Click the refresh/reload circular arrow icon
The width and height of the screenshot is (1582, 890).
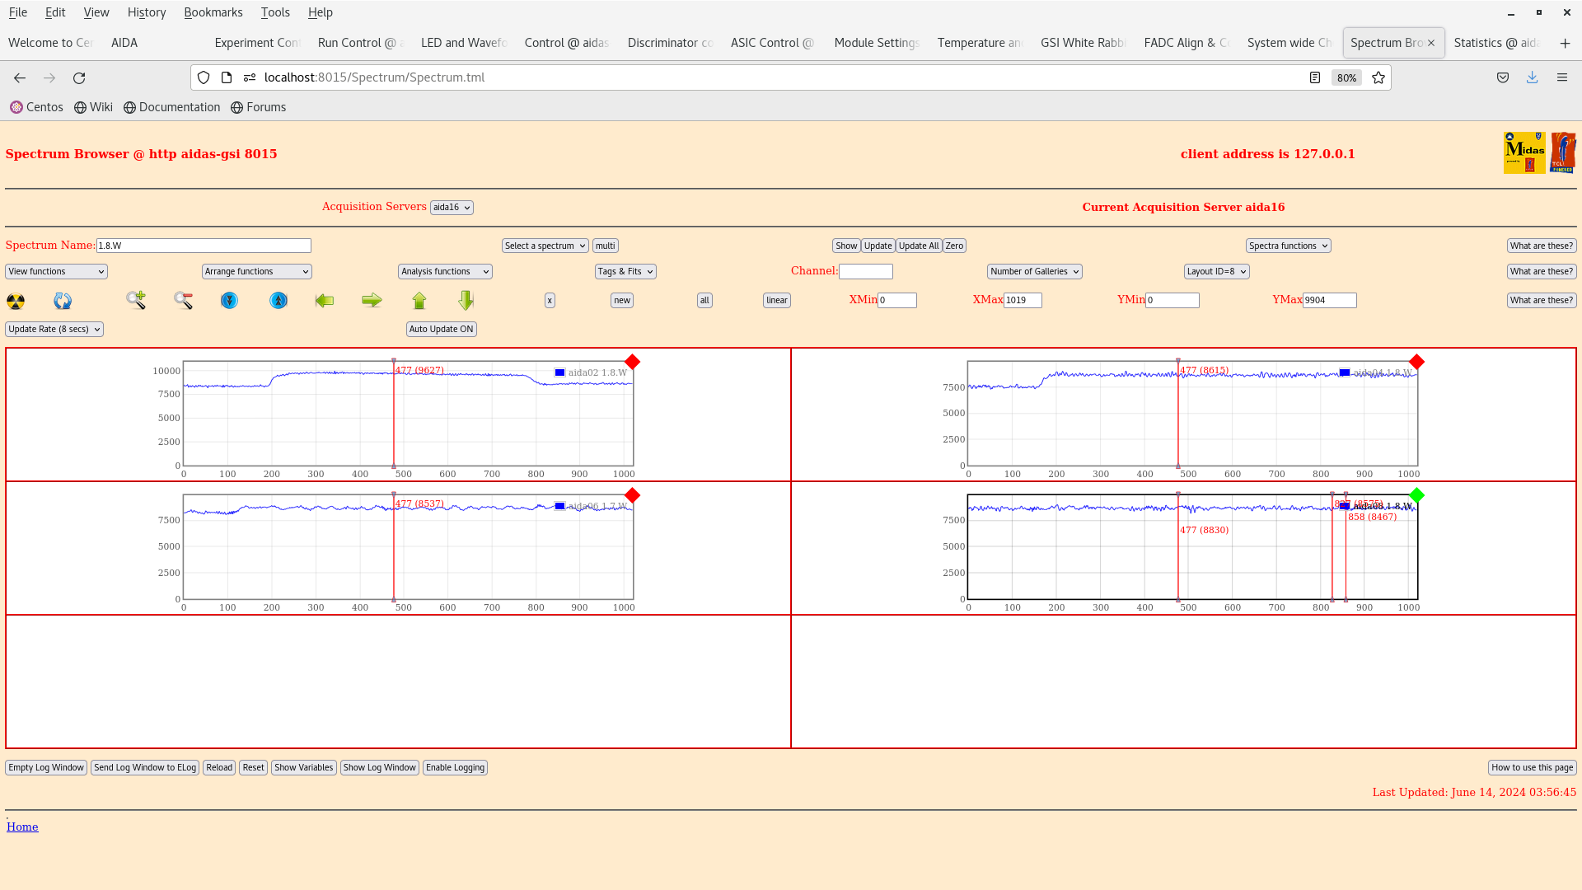point(79,77)
